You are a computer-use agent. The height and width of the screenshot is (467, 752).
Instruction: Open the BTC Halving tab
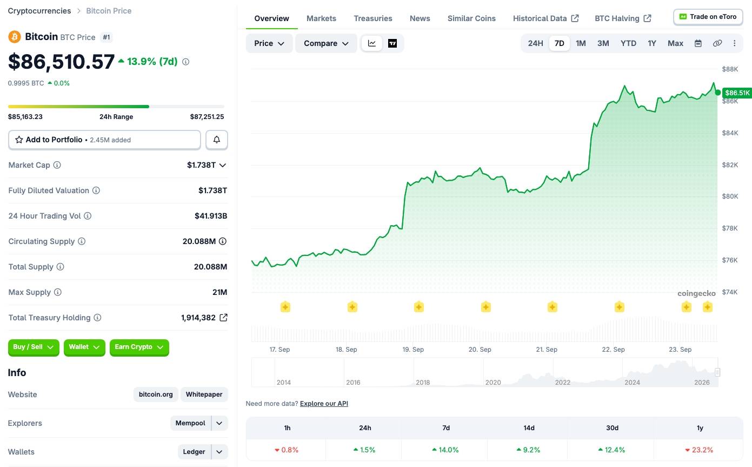tap(623, 18)
